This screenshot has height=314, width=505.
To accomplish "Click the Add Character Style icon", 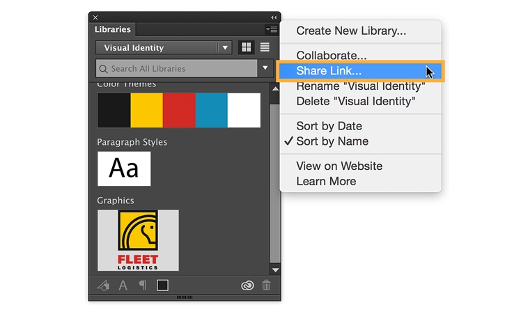I will coord(123,285).
